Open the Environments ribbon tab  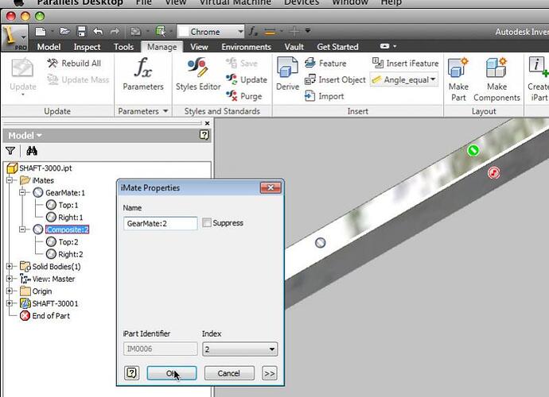pyautogui.click(x=246, y=47)
